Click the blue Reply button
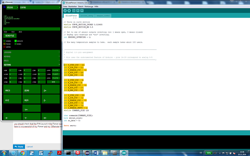The width and height of the screenshot is (250, 156). tap(19, 147)
